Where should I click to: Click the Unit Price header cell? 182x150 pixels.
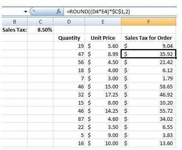point(103,38)
